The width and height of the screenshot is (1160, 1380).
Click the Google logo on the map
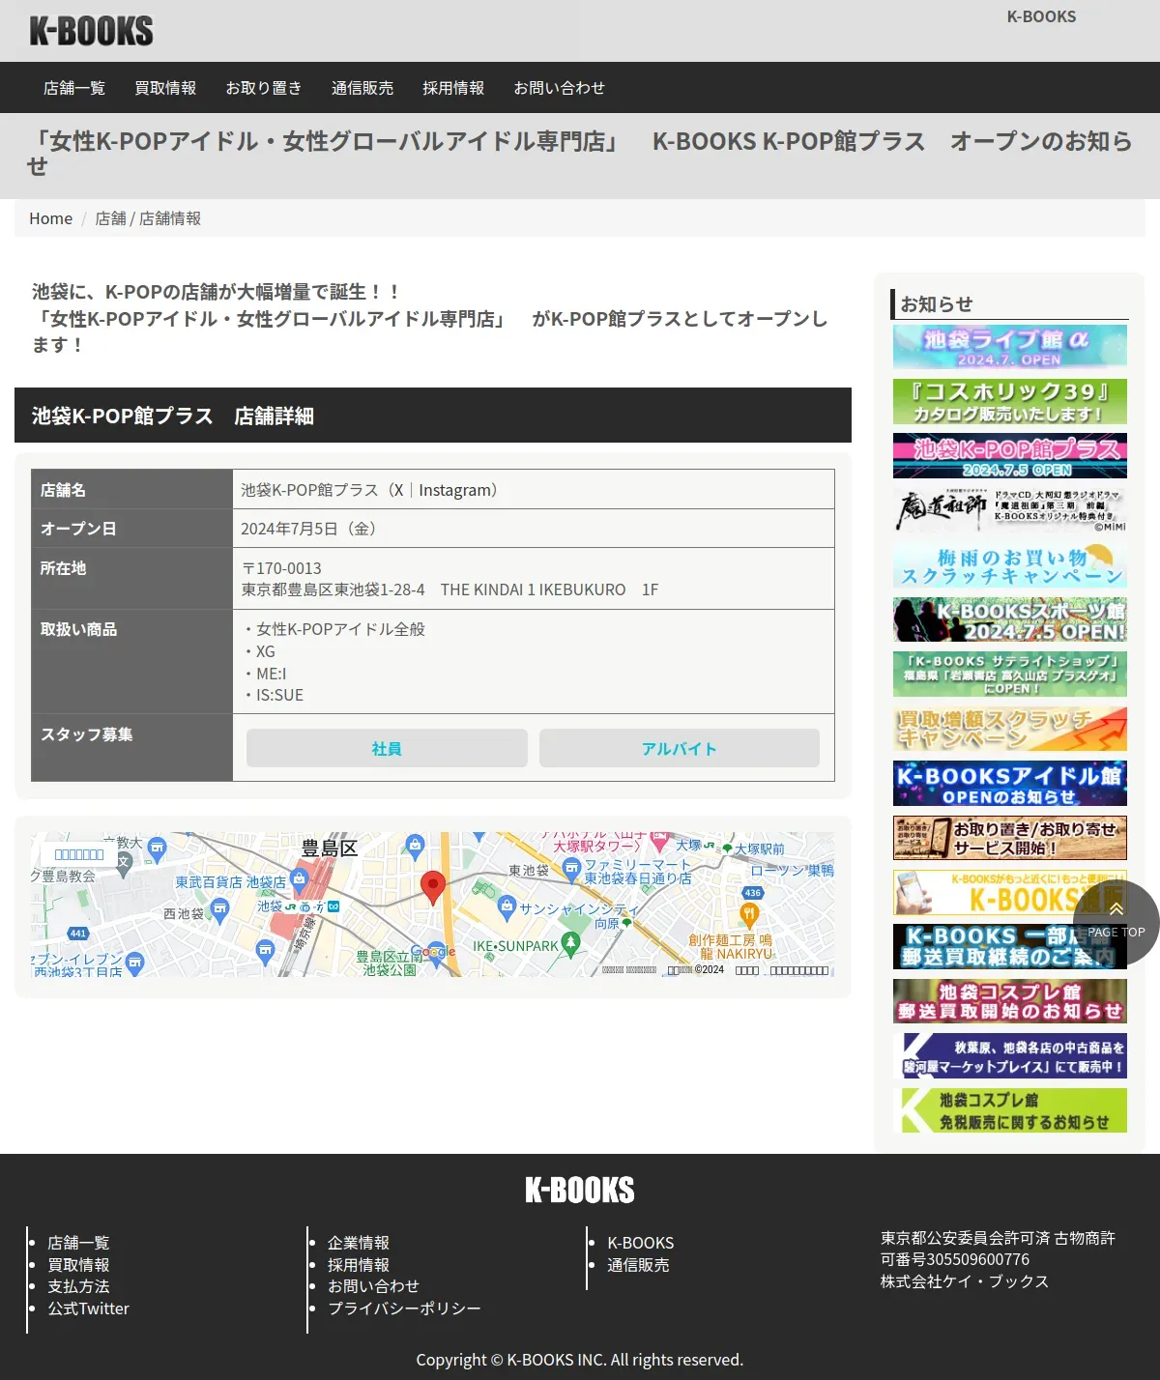(433, 952)
